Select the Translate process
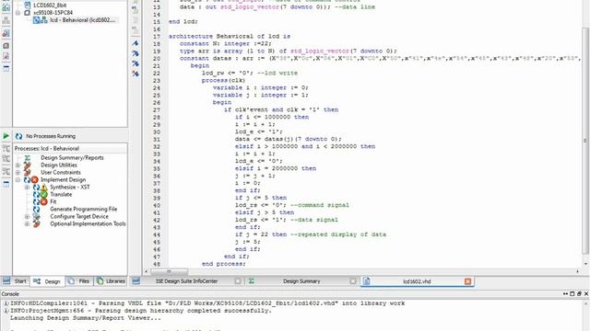The image size is (590, 331). (x=61, y=194)
